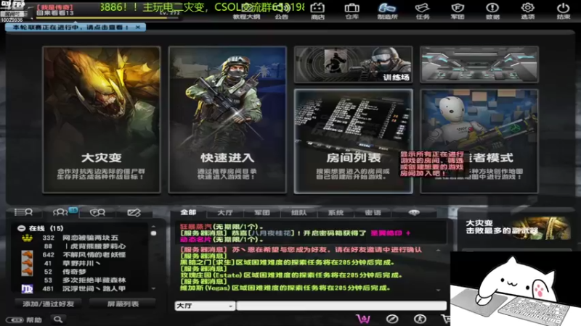Click friends list scroll down arrow
The width and height of the screenshot is (581, 326).
[x=153, y=288]
